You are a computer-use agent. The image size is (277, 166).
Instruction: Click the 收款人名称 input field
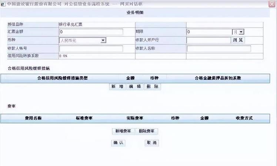click(x=219, y=49)
